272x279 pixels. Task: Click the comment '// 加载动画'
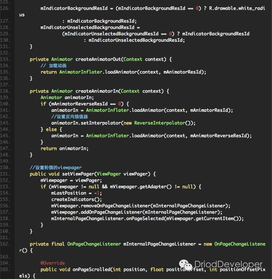[x=54, y=66]
